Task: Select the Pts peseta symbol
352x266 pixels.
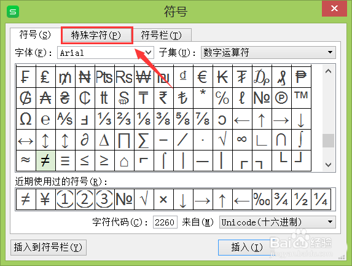Action: [104, 77]
